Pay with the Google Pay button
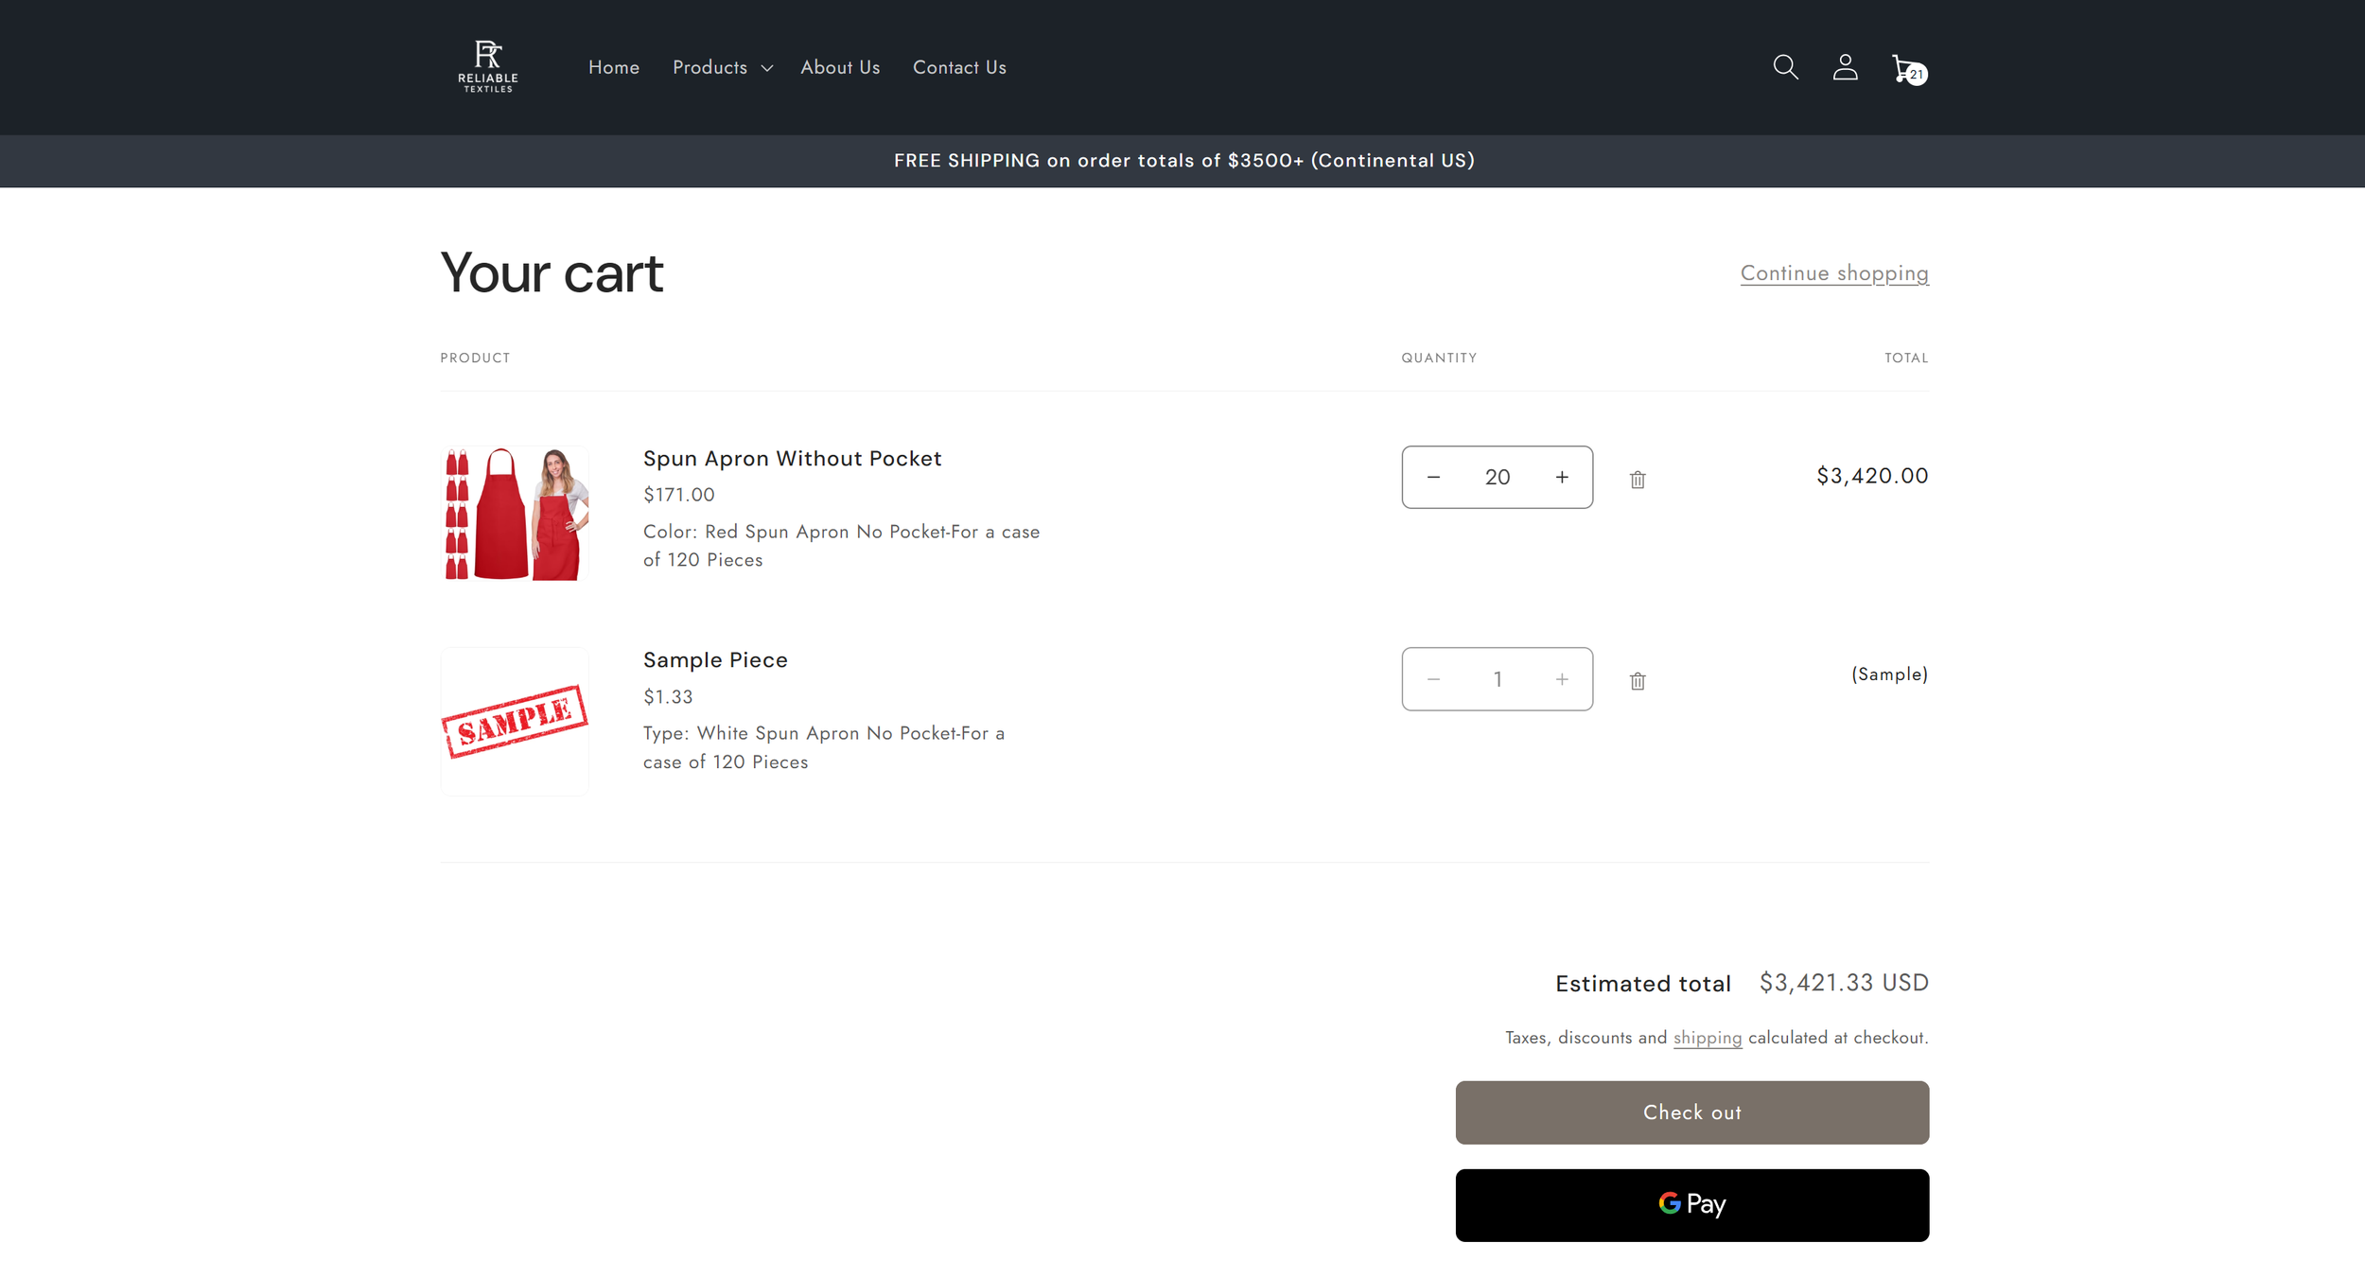This screenshot has height=1278, width=2365. 1691,1204
